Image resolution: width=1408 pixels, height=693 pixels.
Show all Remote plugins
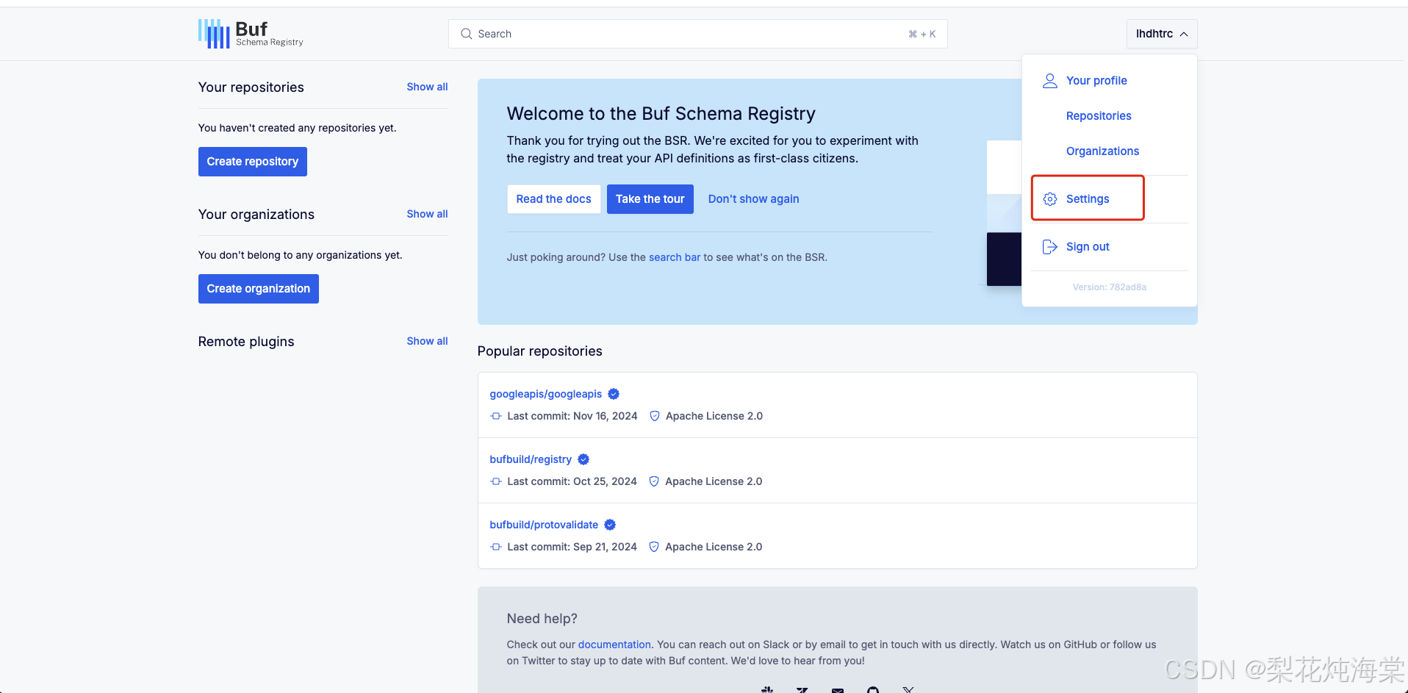coord(427,341)
